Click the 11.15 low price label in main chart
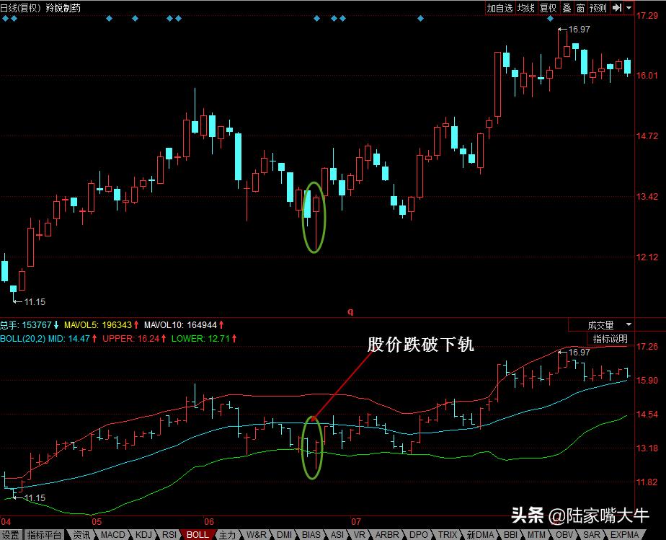This screenshot has width=666, height=540. [x=35, y=301]
